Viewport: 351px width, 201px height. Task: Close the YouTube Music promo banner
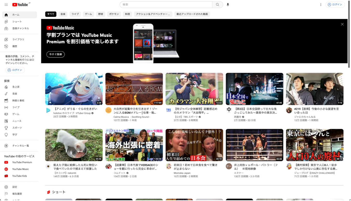click(x=342, y=24)
